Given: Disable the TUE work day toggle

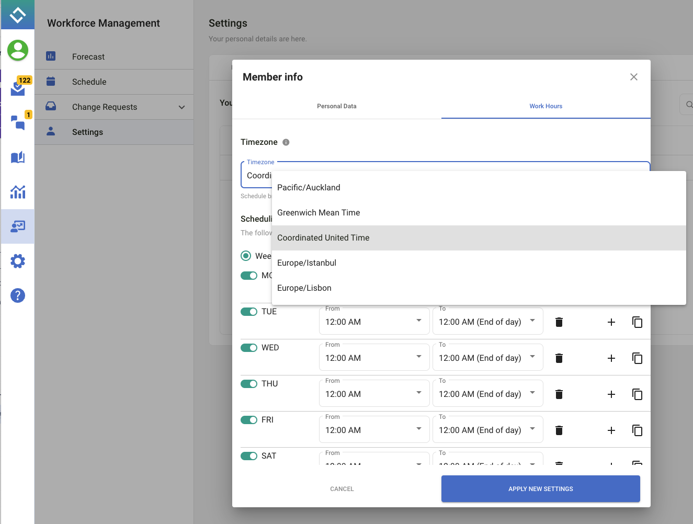Looking at the screenshot, I should pyautogui.click(x=249, y=312).
